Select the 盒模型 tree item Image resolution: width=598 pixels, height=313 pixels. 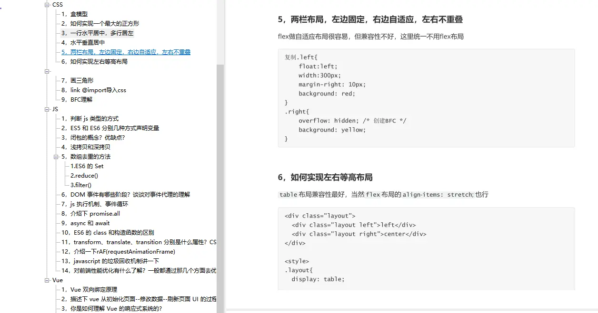click(x=79, y=14)
